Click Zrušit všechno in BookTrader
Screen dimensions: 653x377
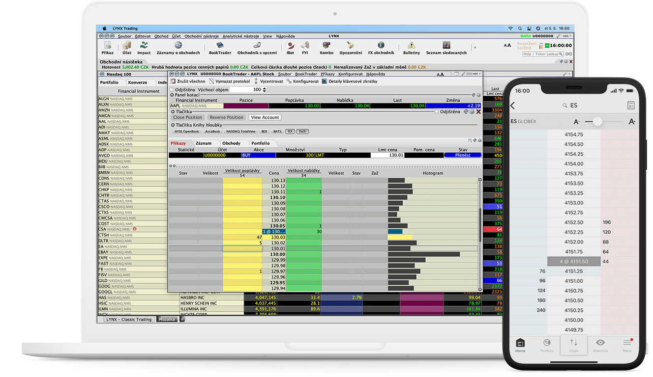pos(188,81)
